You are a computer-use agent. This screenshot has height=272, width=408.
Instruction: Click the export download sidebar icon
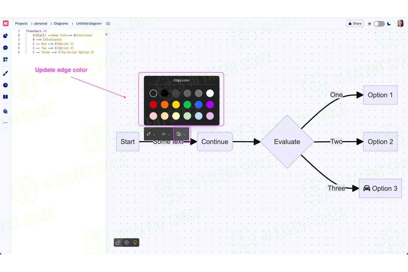[5, 111]
